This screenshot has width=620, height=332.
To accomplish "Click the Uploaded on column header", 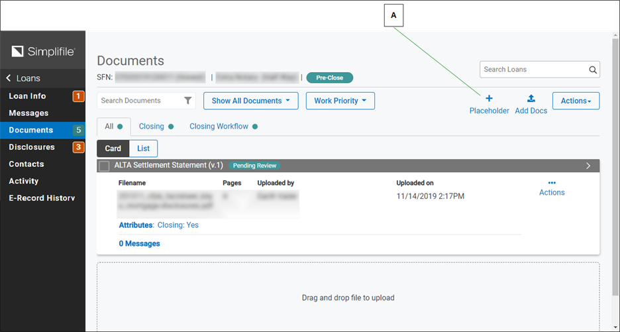I will click(x=415, y=183).
